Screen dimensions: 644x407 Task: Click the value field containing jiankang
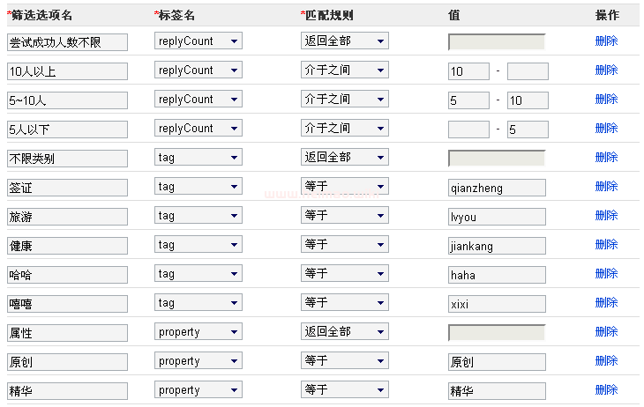click(x=496, y=246)
